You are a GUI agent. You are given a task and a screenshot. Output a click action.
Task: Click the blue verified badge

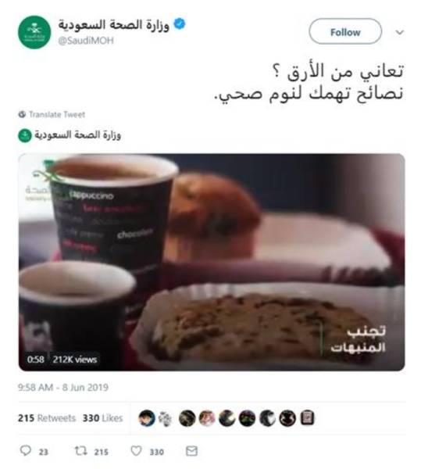180,24
